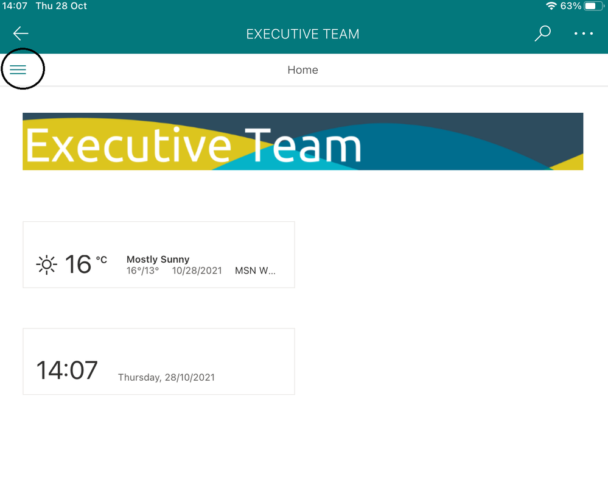Open the three-dot more options menu
Image resolution: width=608 pixels, height=485 pixels.
click(583, 34)
